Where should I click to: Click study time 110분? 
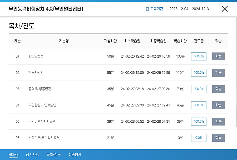(x=180, y=73)
